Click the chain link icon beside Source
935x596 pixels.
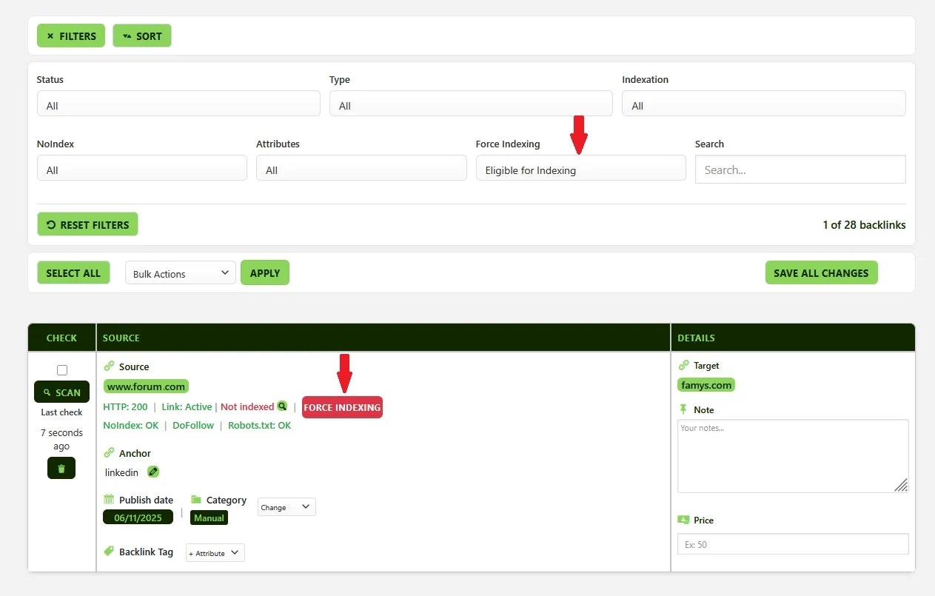point(108,366)
